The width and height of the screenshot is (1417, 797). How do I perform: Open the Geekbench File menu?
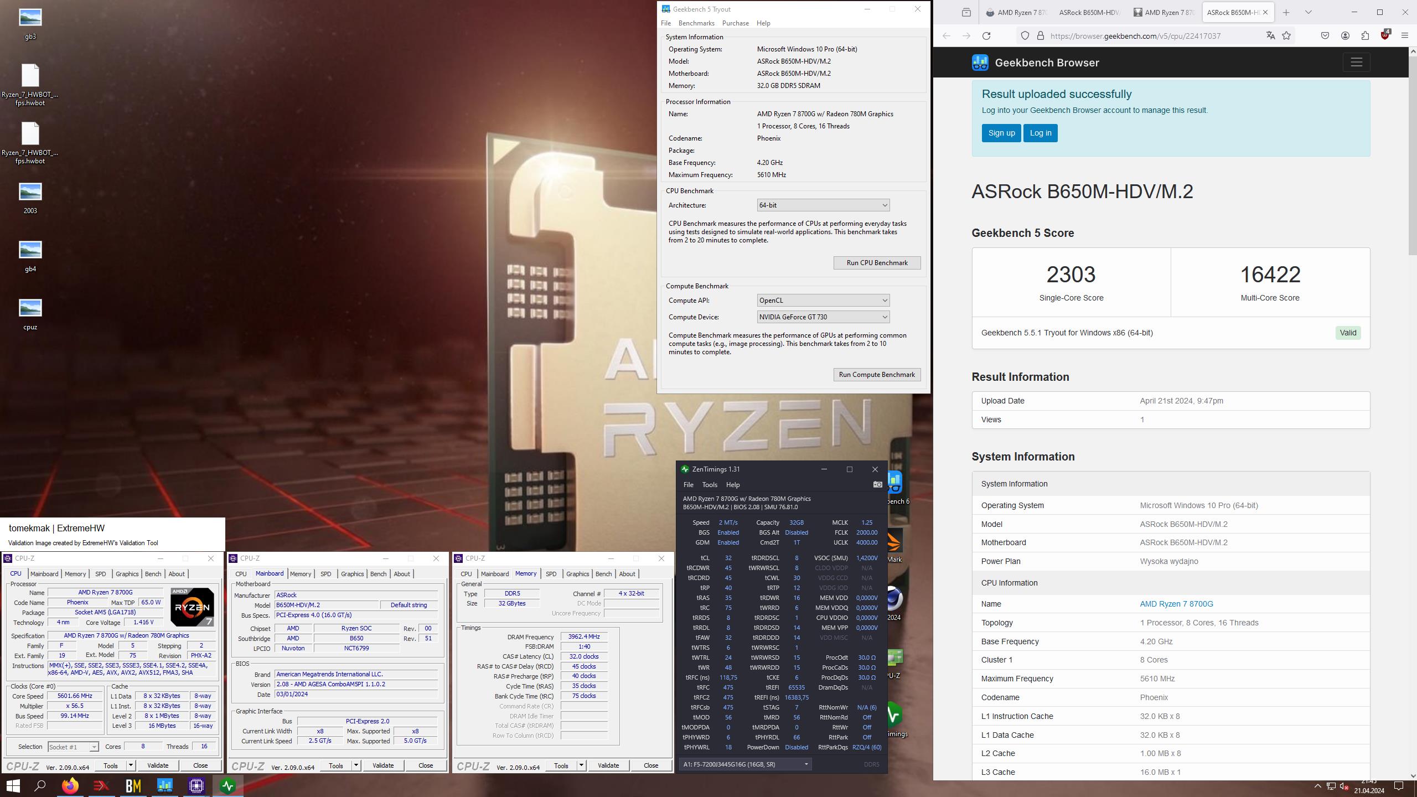pos(665,23)
